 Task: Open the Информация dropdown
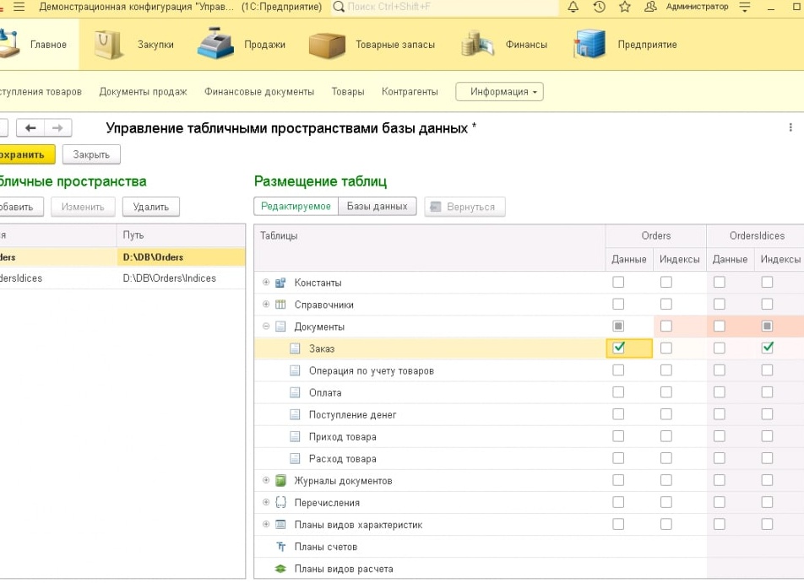coord(499,92)
